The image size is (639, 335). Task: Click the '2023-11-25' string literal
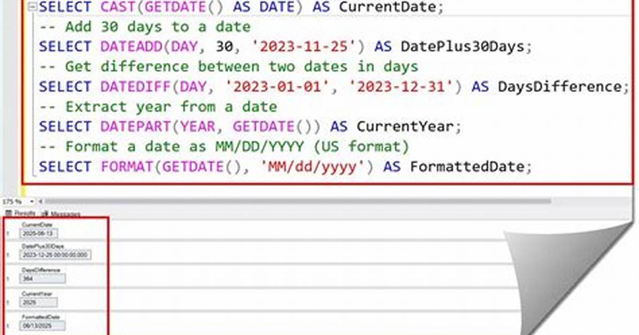click(303, 46)
